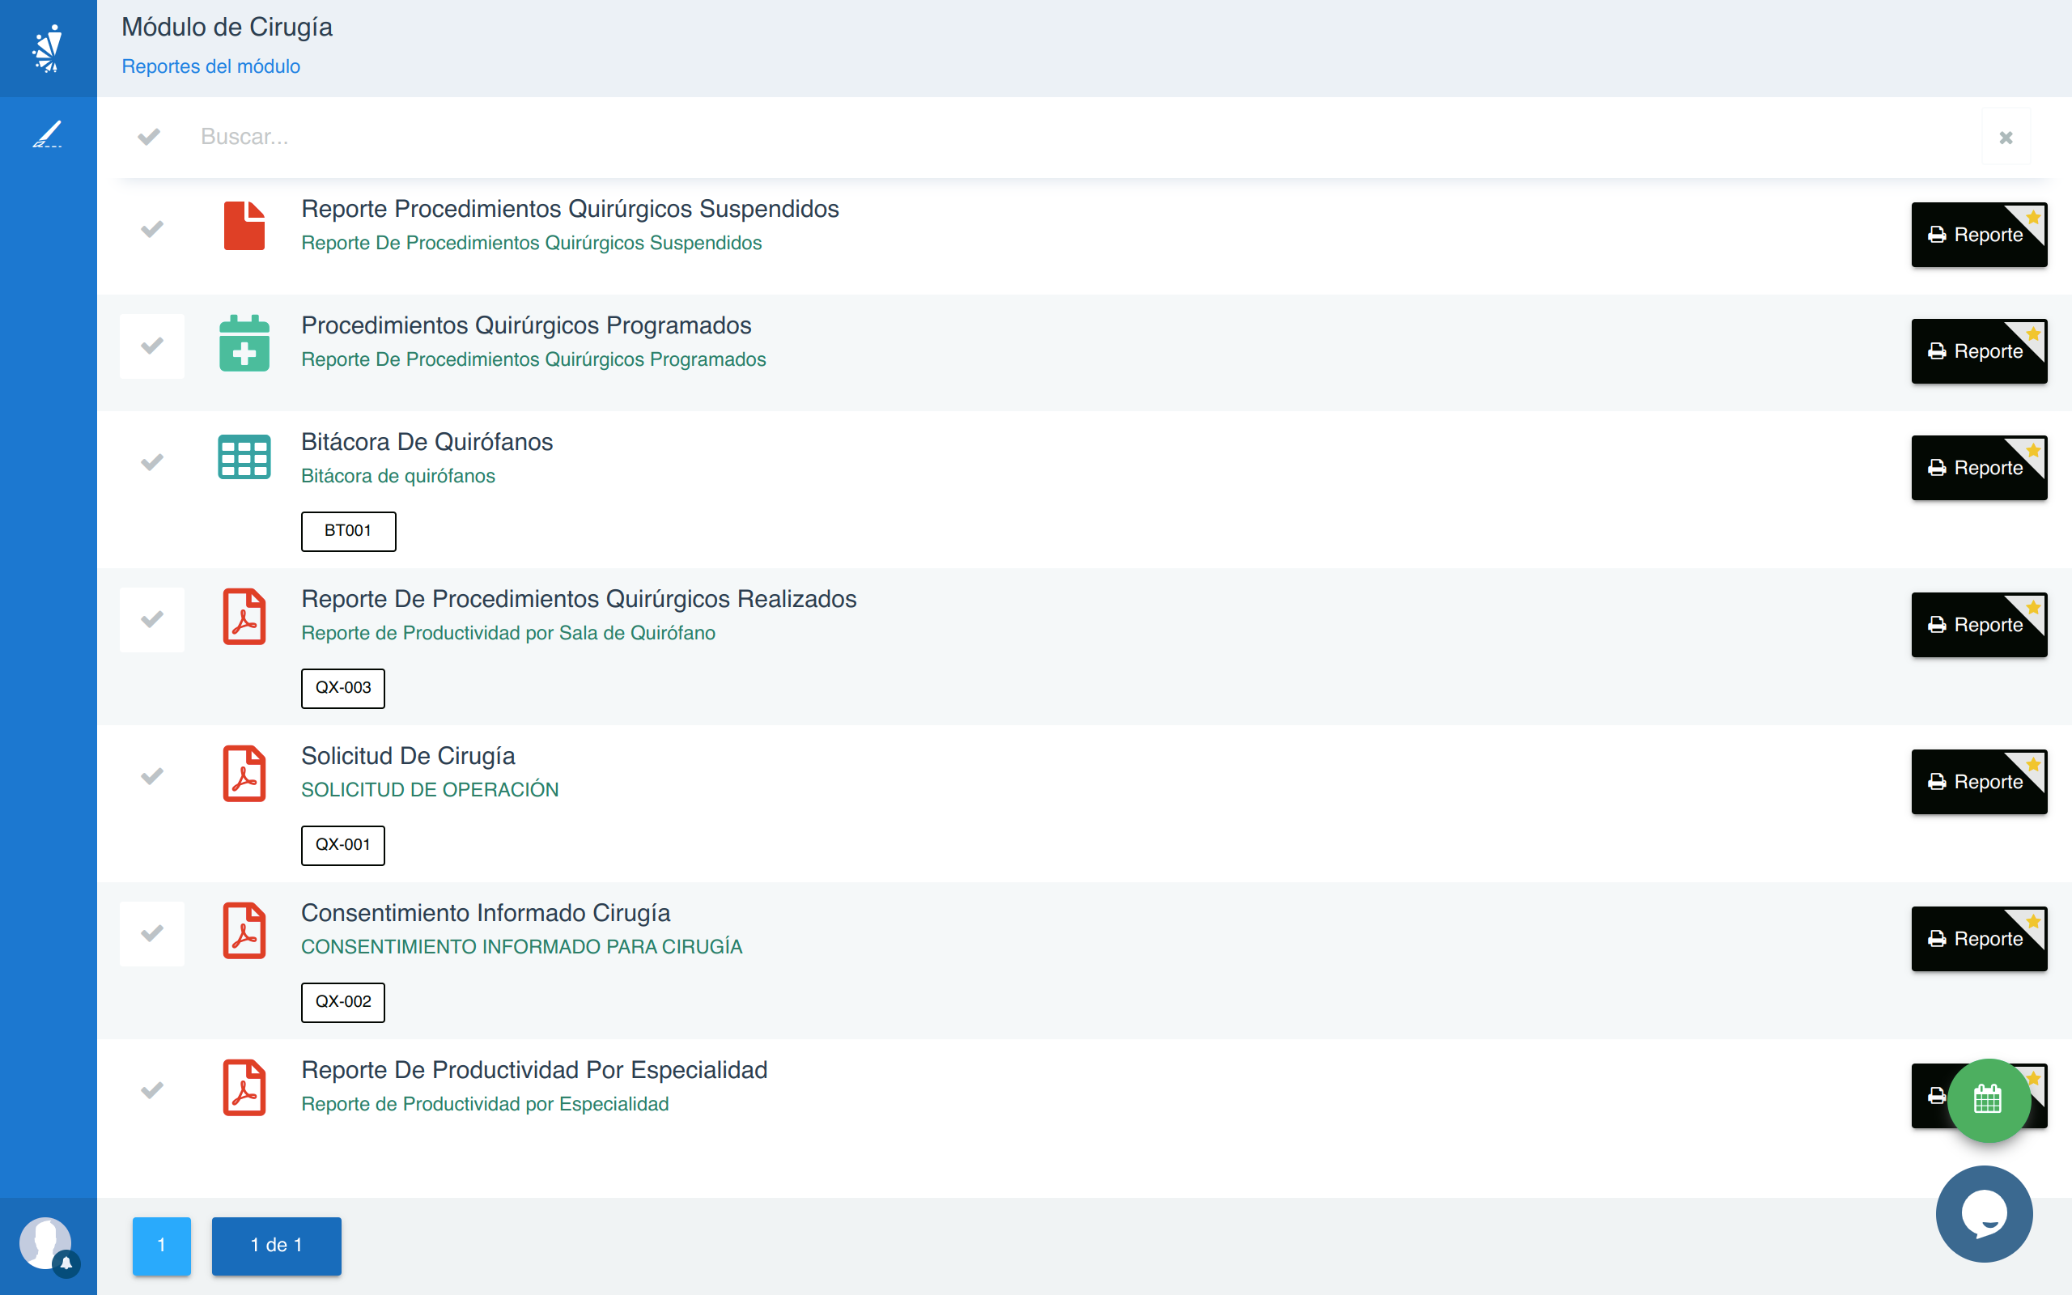Click the Reportes del módulo link
This screenshot has height=1295, width=2072.
(210, 66)
